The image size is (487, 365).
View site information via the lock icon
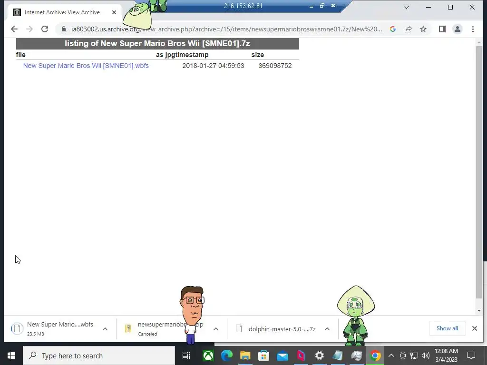click(x=64, y=29)
